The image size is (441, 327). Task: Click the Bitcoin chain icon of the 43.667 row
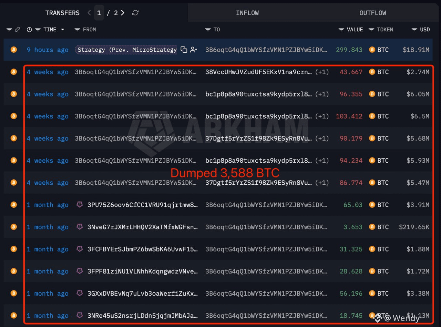coord(13,72)
